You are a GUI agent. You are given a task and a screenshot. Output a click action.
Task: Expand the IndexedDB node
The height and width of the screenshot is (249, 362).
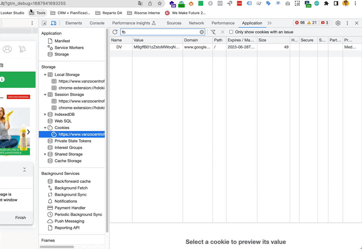[45, 114]
